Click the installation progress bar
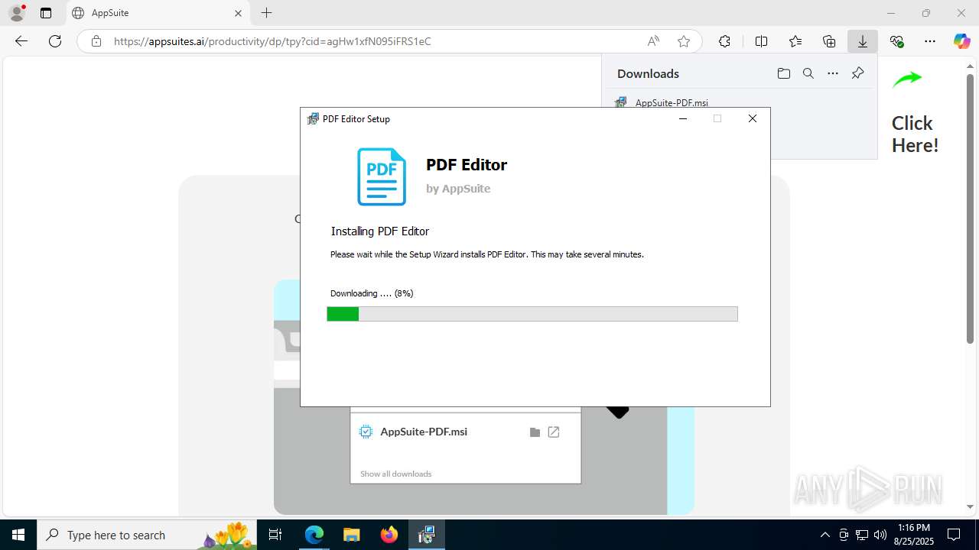 pyautogui.click(x=532, y=314)
